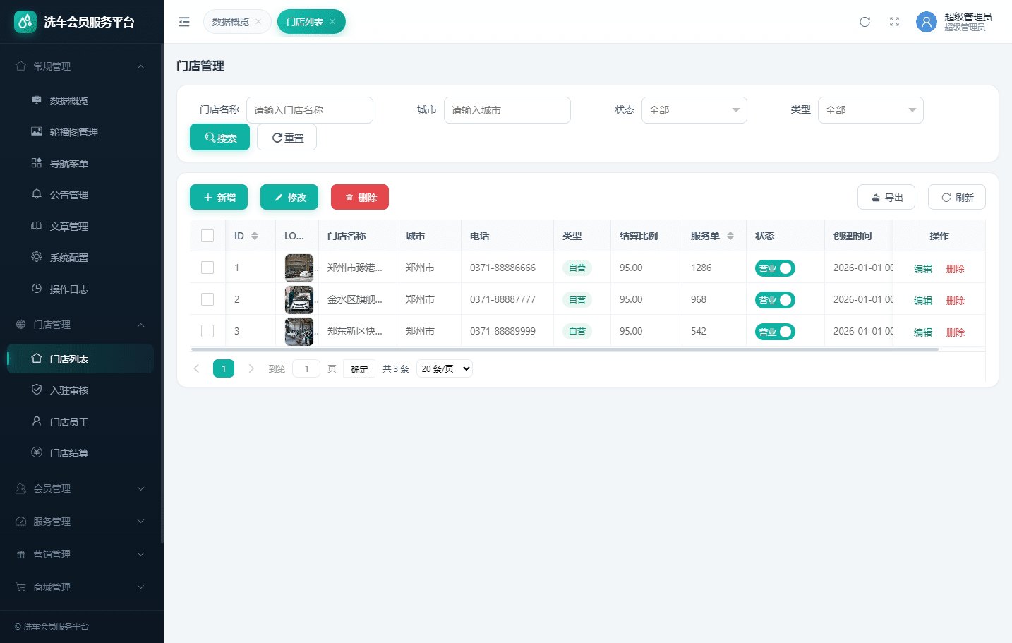
Task: Collapse the sidebar with the hamburger icon
Action: click(x=184, y=22)
